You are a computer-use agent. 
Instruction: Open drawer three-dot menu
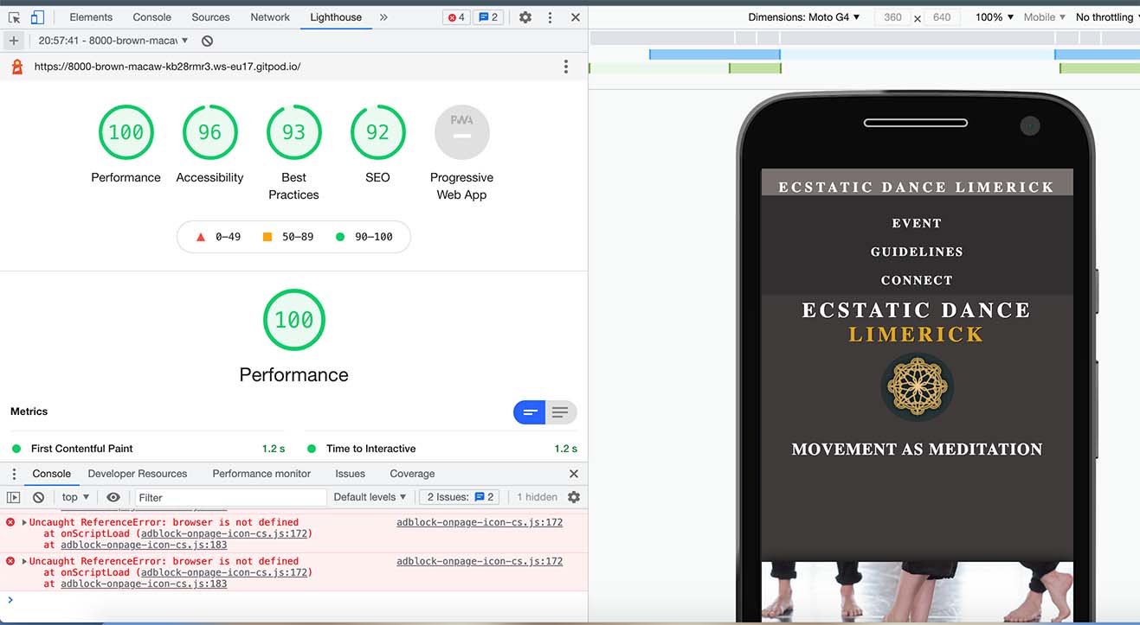pyautogui.click(x=14, y=474)
